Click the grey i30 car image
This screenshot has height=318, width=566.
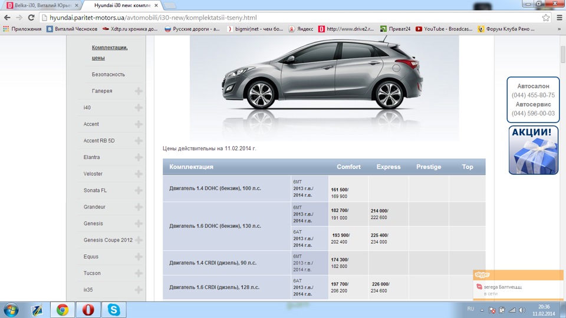point(324,88)
